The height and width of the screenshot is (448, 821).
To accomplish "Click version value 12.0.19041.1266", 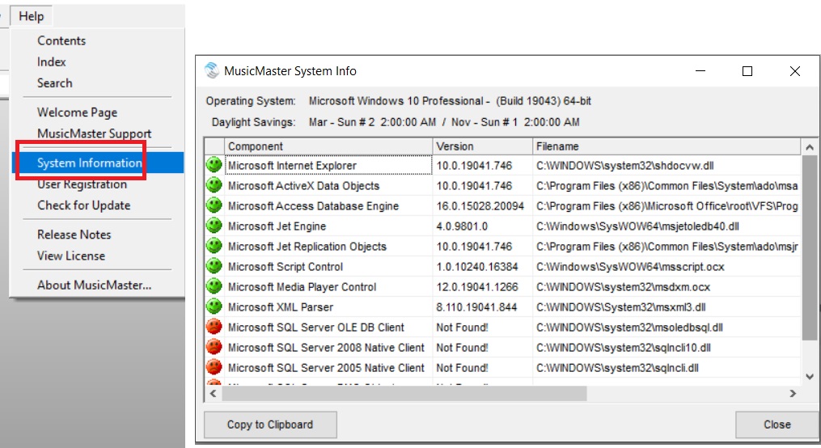I will 477,287.
